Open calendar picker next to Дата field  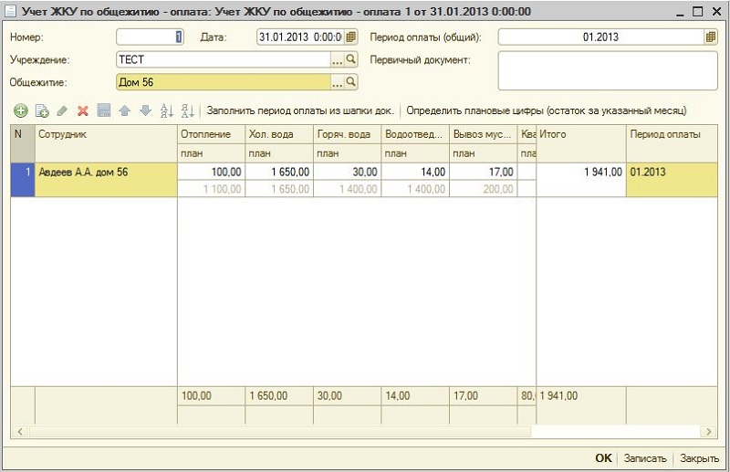pos(350,37)
